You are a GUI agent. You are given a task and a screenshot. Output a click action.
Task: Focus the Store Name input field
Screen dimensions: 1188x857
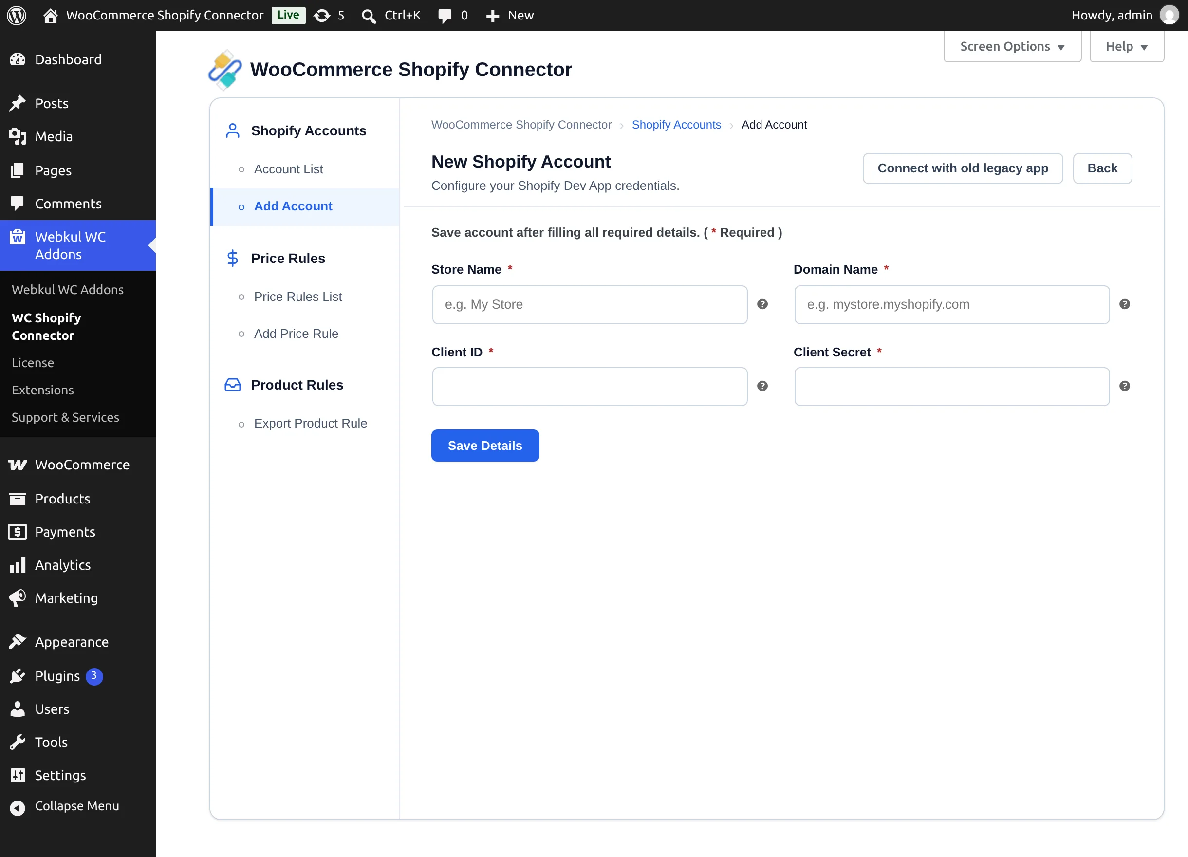pyautogui.click(x=590, y=304)
